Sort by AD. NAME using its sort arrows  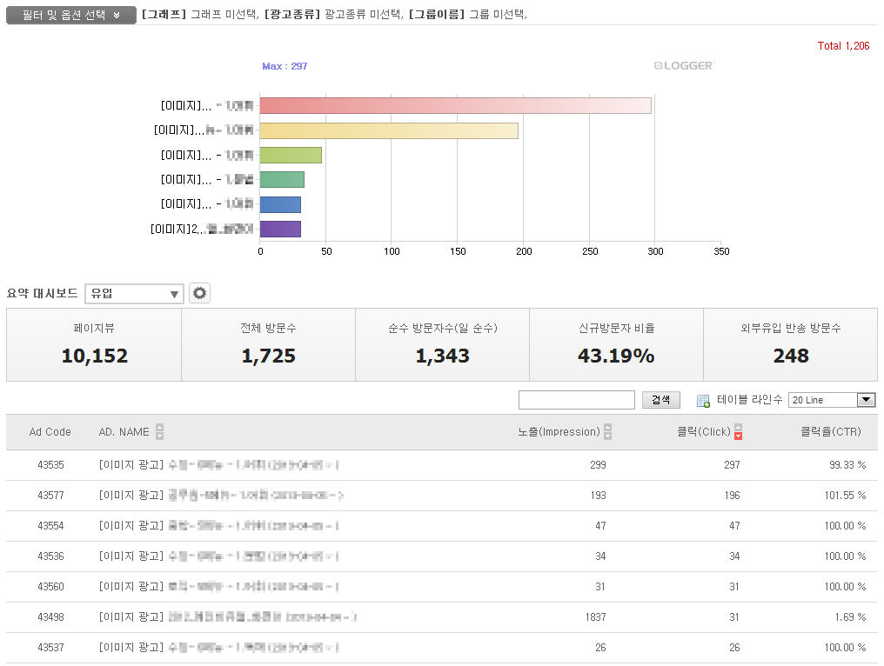coord(159,432)
